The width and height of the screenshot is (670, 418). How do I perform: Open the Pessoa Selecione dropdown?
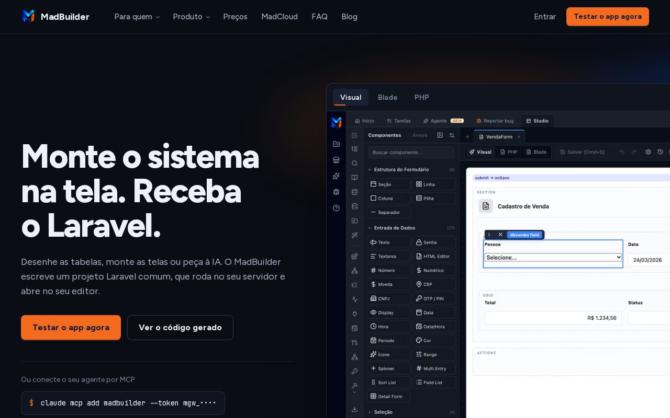[553, 258]
